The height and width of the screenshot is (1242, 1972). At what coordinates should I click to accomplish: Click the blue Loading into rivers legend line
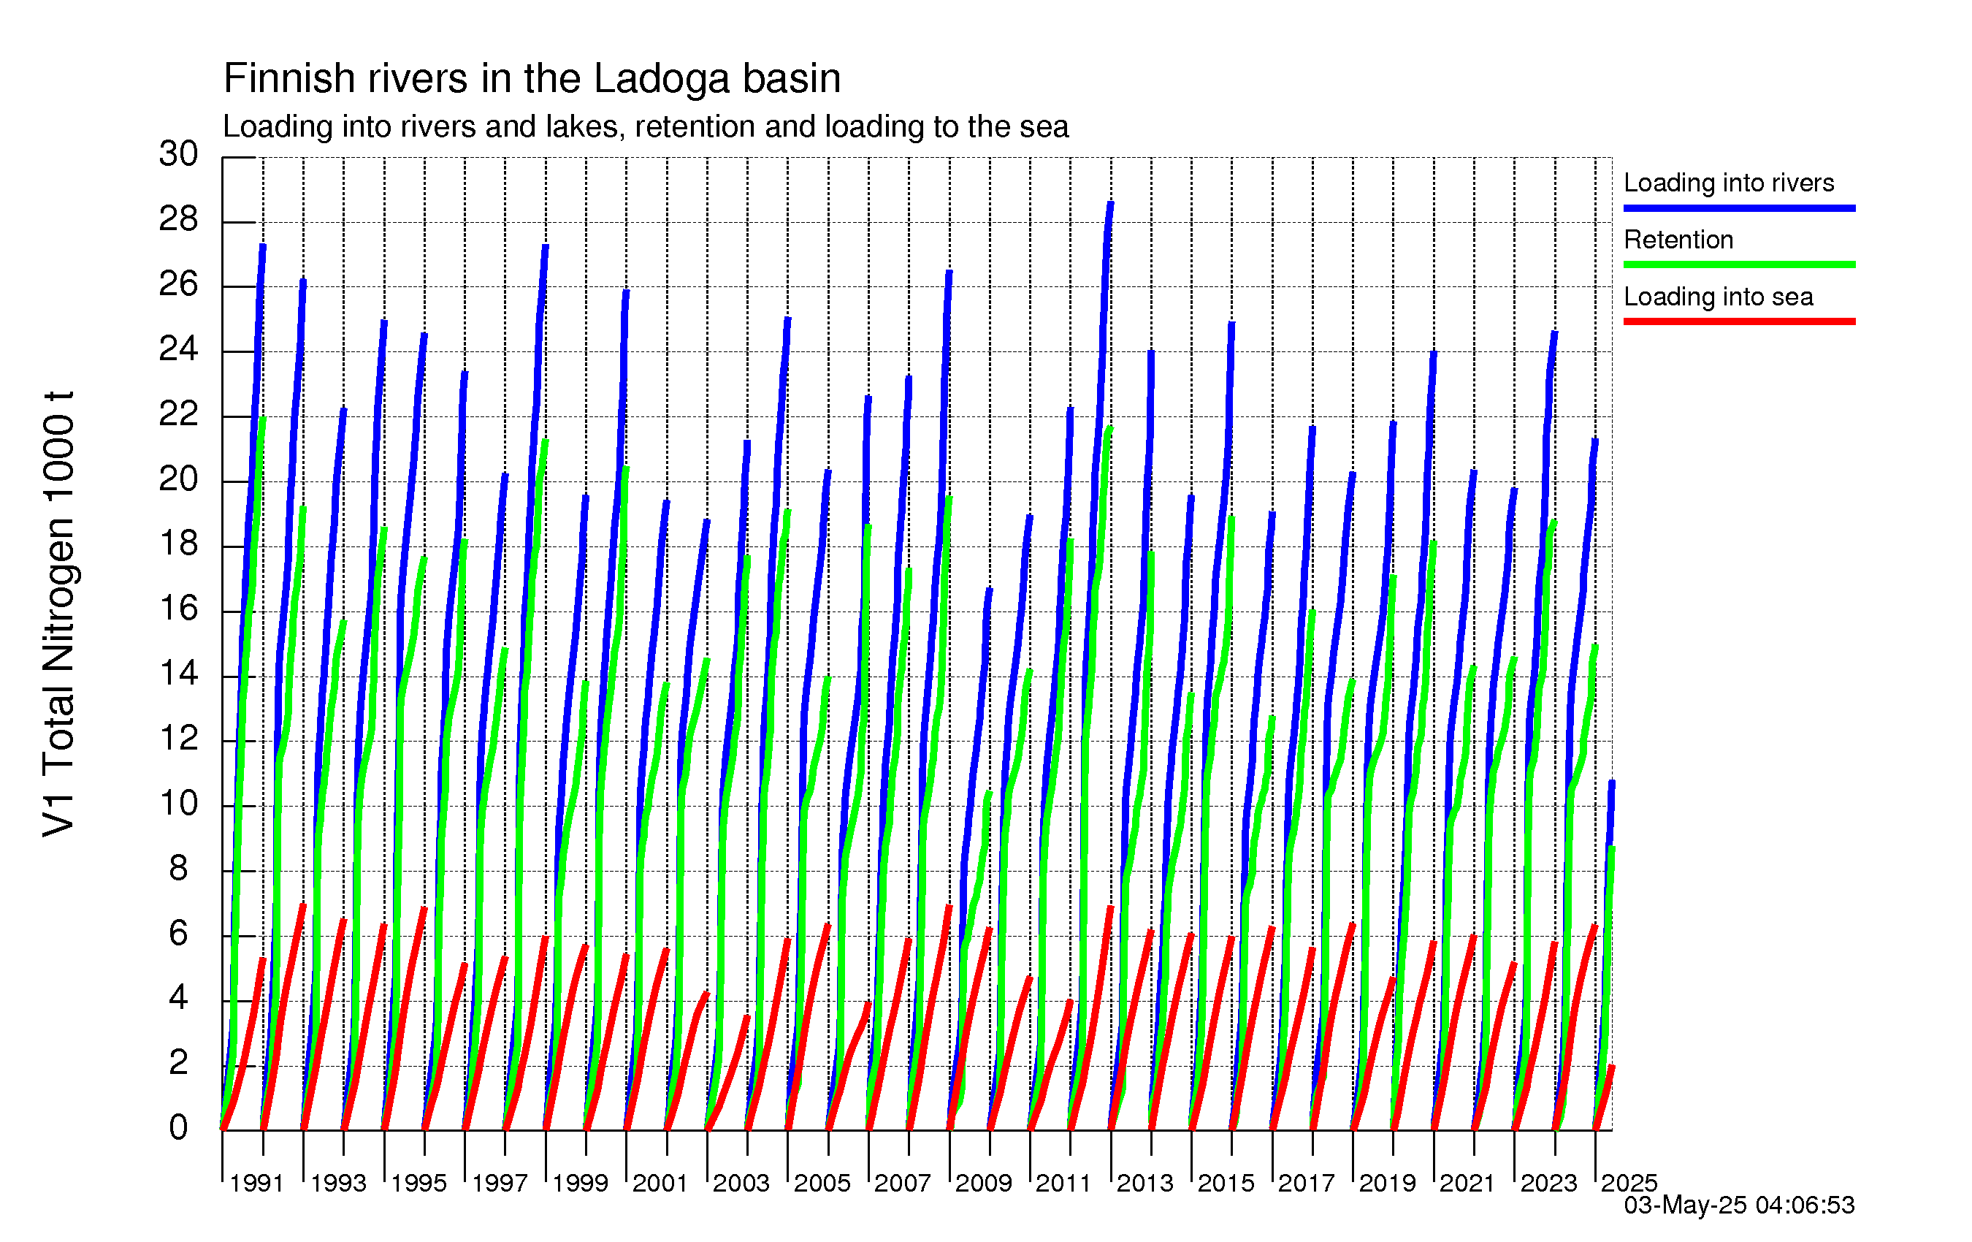coord(1740,208)
